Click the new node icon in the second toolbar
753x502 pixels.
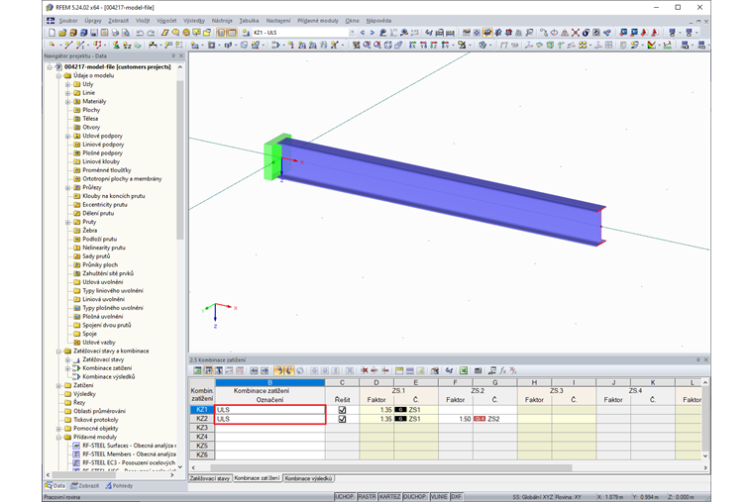coord(52,46)
